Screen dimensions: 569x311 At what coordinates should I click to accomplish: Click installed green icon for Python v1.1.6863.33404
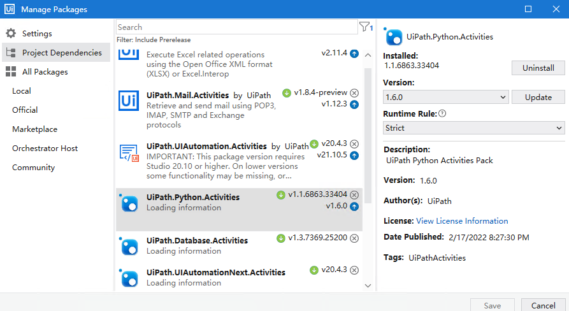click(281, 195)
